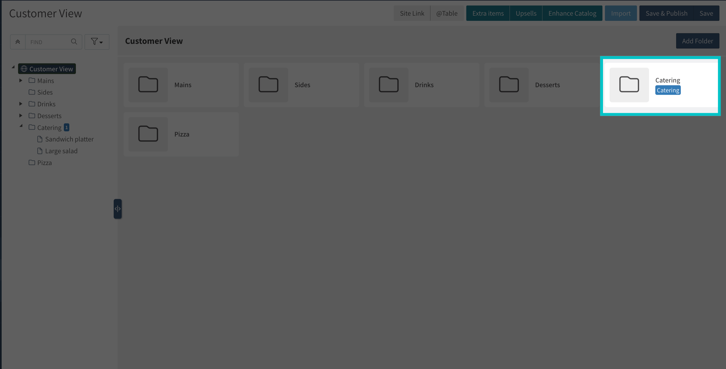Open the Catering folder card icon
This screenshot has width=726, height=369.
tap(629, 85)
